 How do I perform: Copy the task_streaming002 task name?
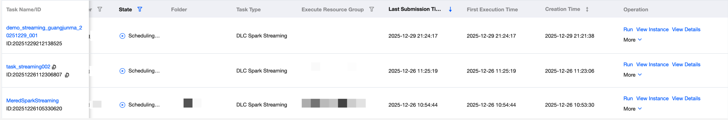coord(54,67)
